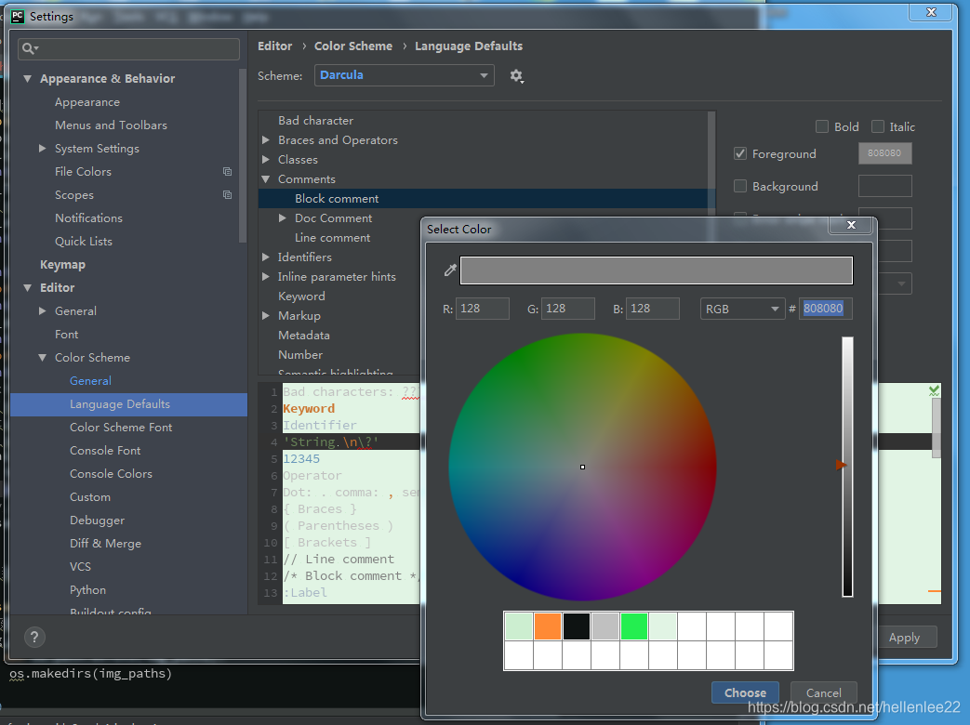Click the eyedropper color pipette icon
Screen dimensions: 970x725
[450, 270]
